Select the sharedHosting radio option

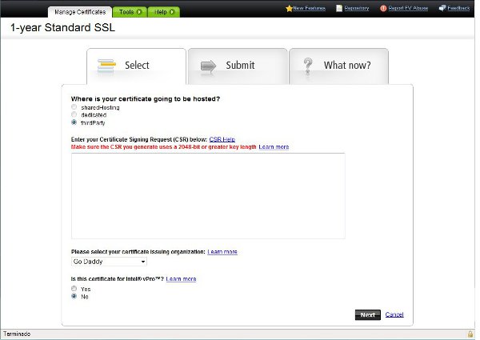pyautogui.click(x=74, y=106)
